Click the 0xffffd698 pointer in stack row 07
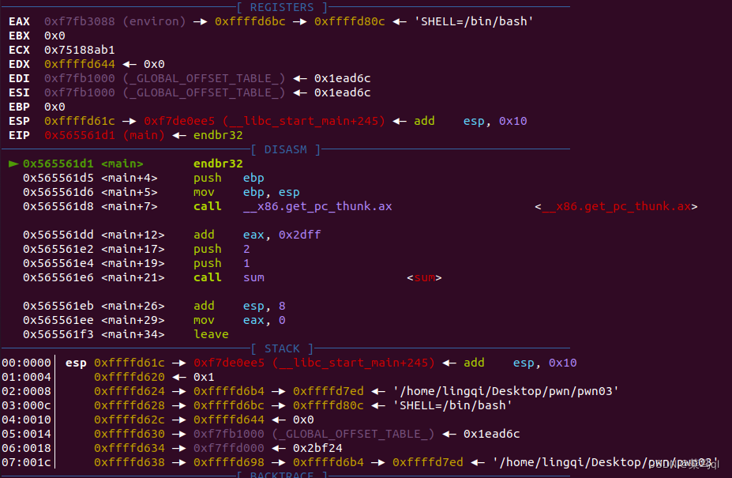 229,462
